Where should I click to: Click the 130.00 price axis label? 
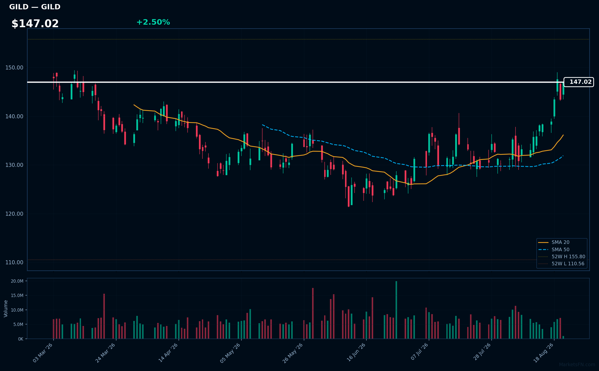(x=14, y=165)
